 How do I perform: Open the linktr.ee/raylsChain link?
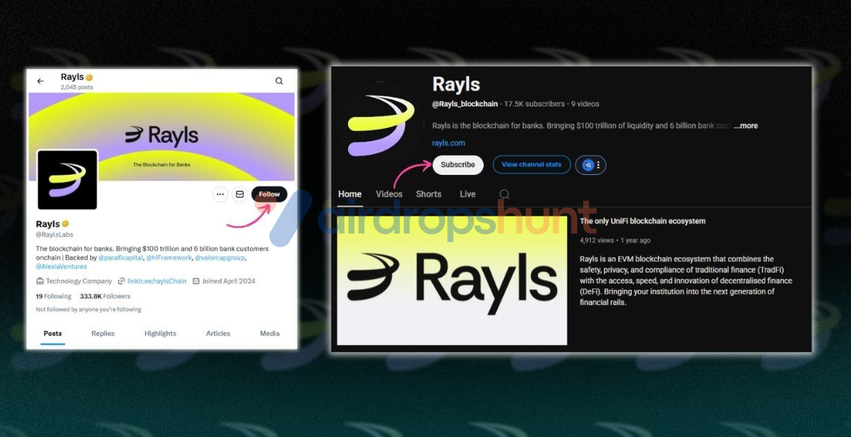pyautogui.click(x=156, y=281)
